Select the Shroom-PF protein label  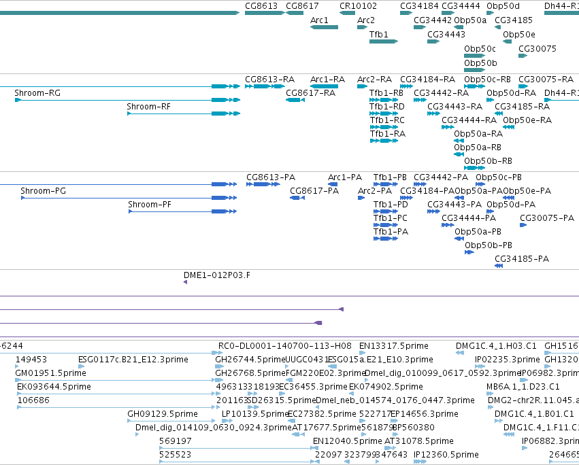click(150, 205)
